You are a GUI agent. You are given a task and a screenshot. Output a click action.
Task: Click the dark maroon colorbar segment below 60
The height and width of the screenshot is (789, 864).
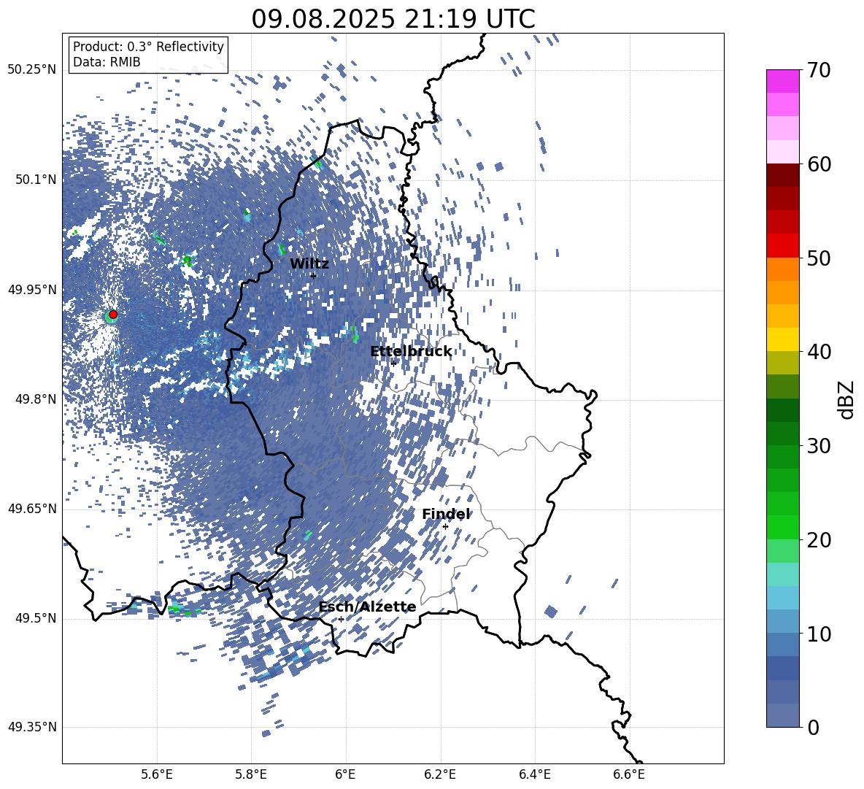(x=782, y=175)
